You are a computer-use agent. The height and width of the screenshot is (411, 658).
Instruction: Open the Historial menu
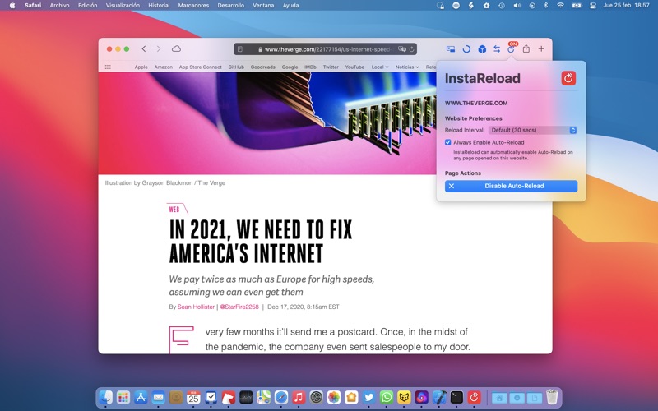point(159,6)
